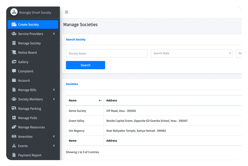Click the hamburger menu toggle icon
The image size is (248, 166).
66,12
